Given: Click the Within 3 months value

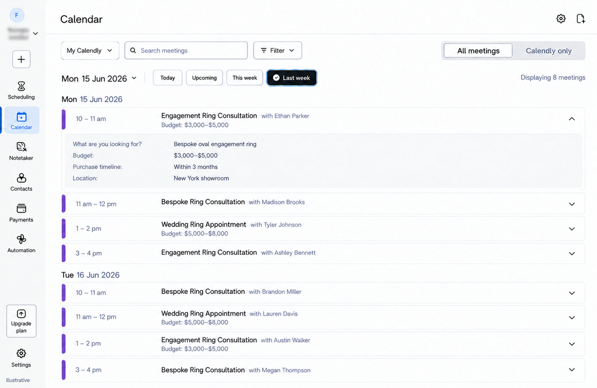Looking at the screenshot, I should coord(196,167).
